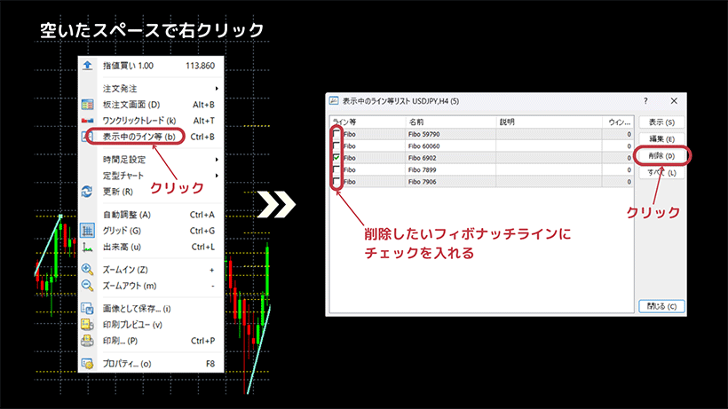
Task: Select 印刷プレビュー (v) menu item
Action: coord(151,325)
